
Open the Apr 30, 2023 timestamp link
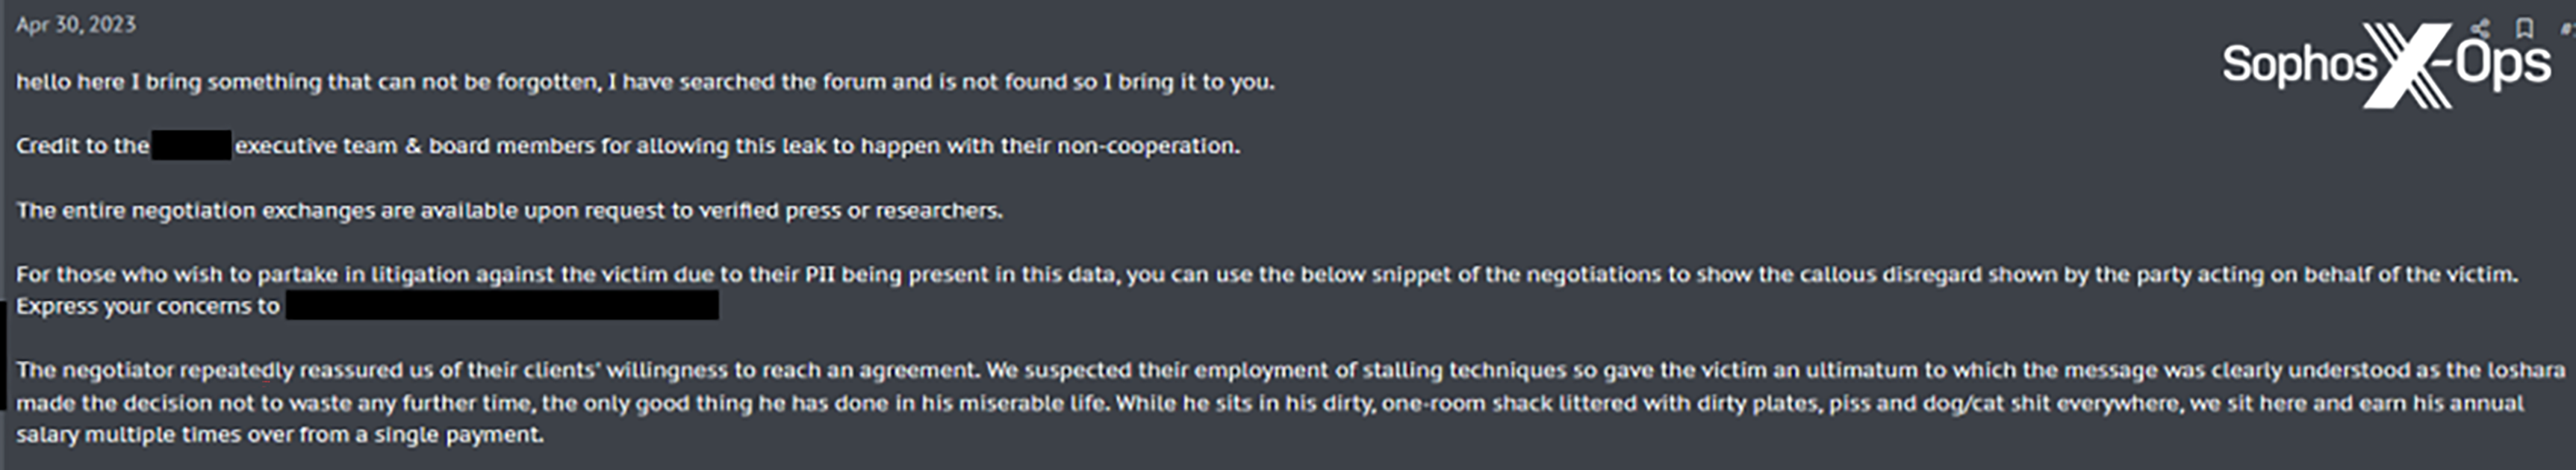(x=76, y=25)
